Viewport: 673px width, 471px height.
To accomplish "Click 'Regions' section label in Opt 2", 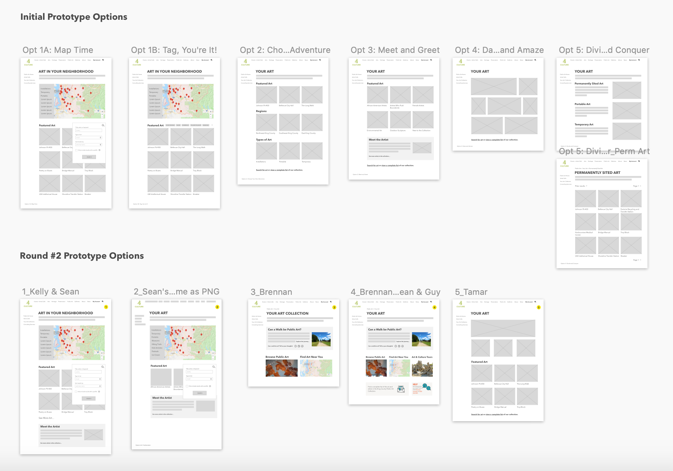I will (x=261, y=111).
